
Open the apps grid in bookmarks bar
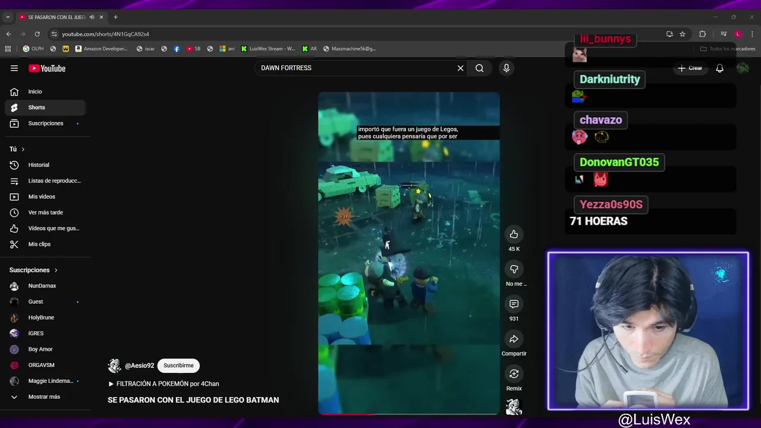point(9,49)
